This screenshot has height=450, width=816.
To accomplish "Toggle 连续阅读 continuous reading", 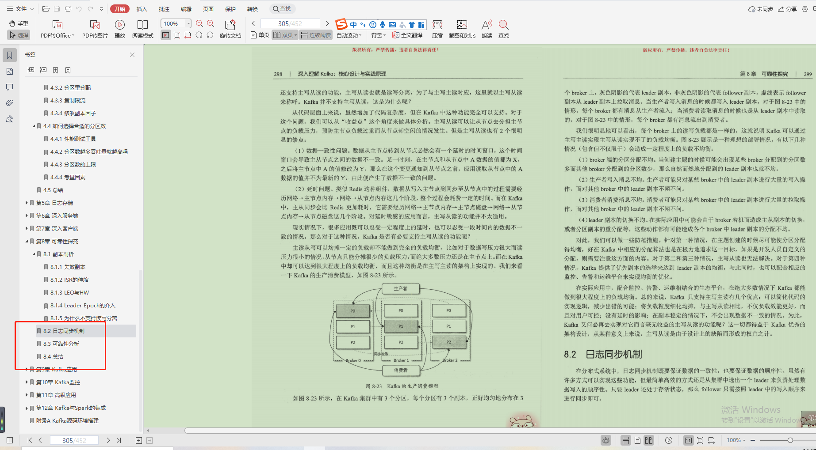I will tap(316, 35).
